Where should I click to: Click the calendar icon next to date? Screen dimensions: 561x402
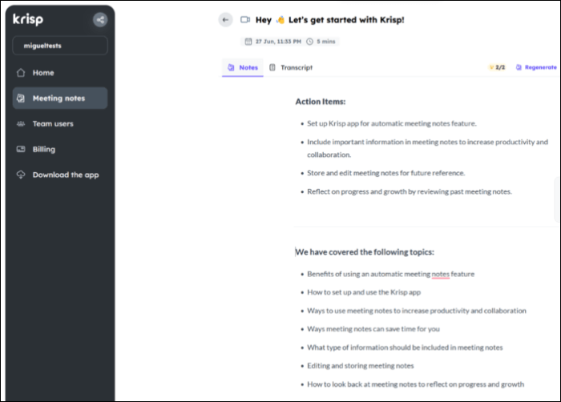[x=248, y=41]
